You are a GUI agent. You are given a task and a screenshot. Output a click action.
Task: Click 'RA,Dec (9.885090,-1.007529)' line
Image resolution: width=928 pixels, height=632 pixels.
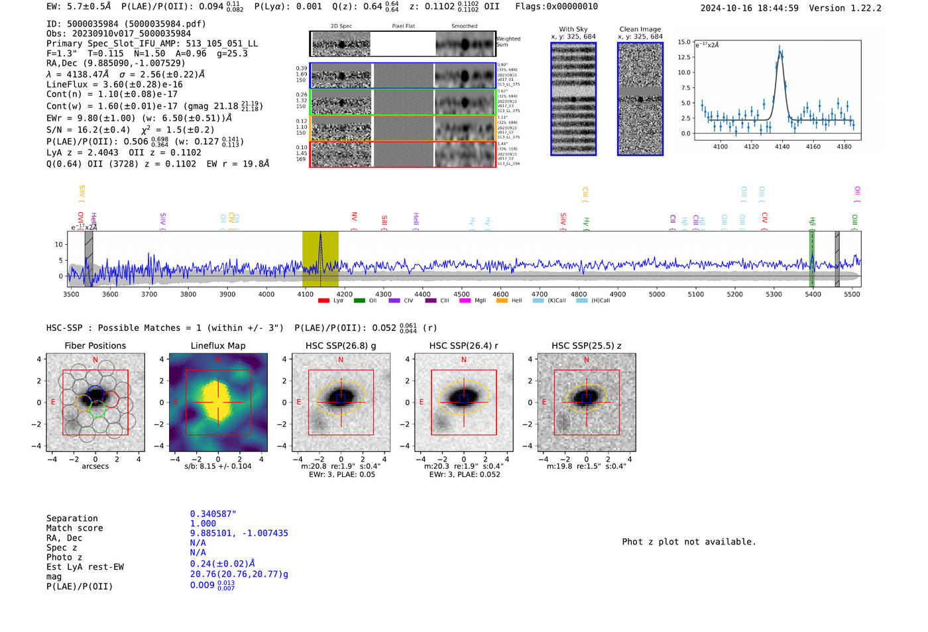click(115, 64)
